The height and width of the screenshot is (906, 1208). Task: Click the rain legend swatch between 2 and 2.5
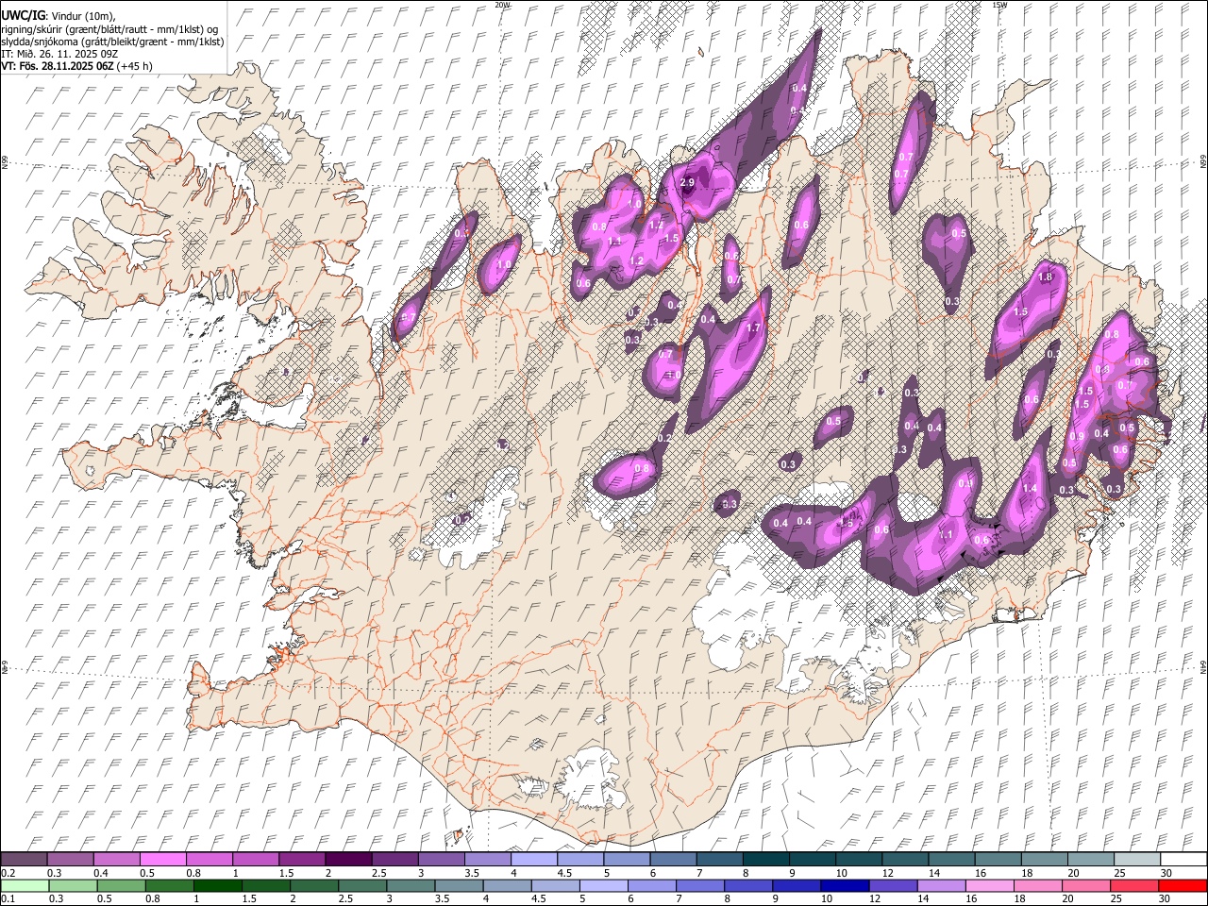pos(314,885)
